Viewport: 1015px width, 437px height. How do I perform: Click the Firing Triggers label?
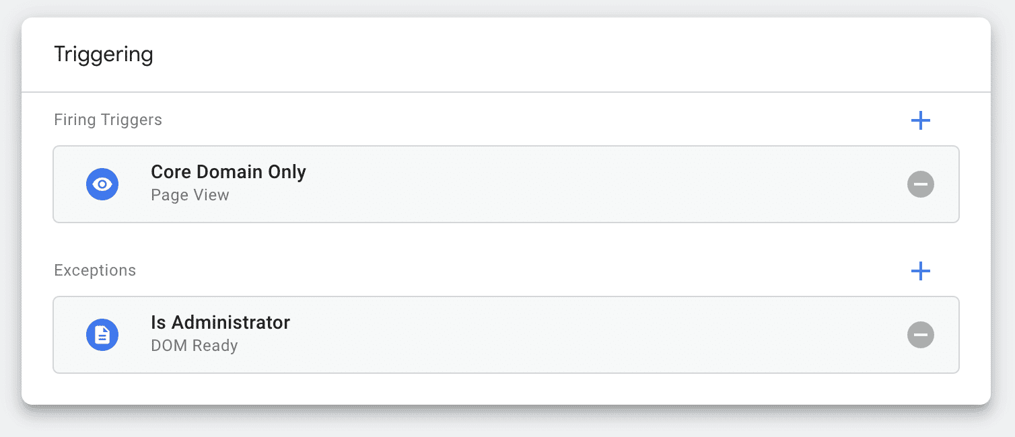click(x=108, y=120)
